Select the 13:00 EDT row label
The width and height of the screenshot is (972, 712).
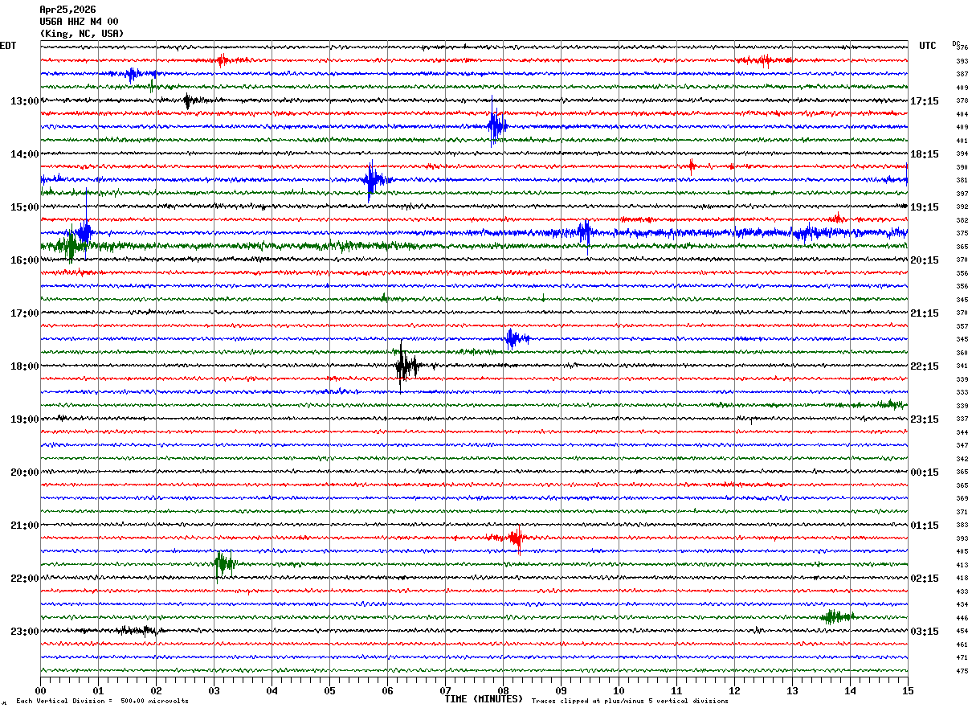coord(25,101)
